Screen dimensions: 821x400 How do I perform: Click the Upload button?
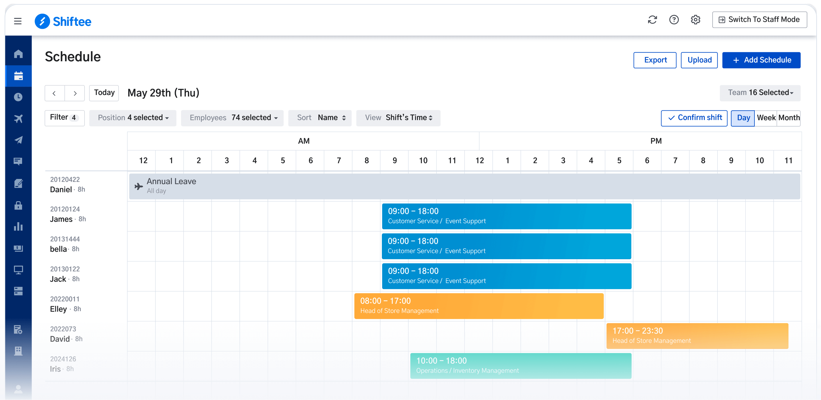coord(699,60)
